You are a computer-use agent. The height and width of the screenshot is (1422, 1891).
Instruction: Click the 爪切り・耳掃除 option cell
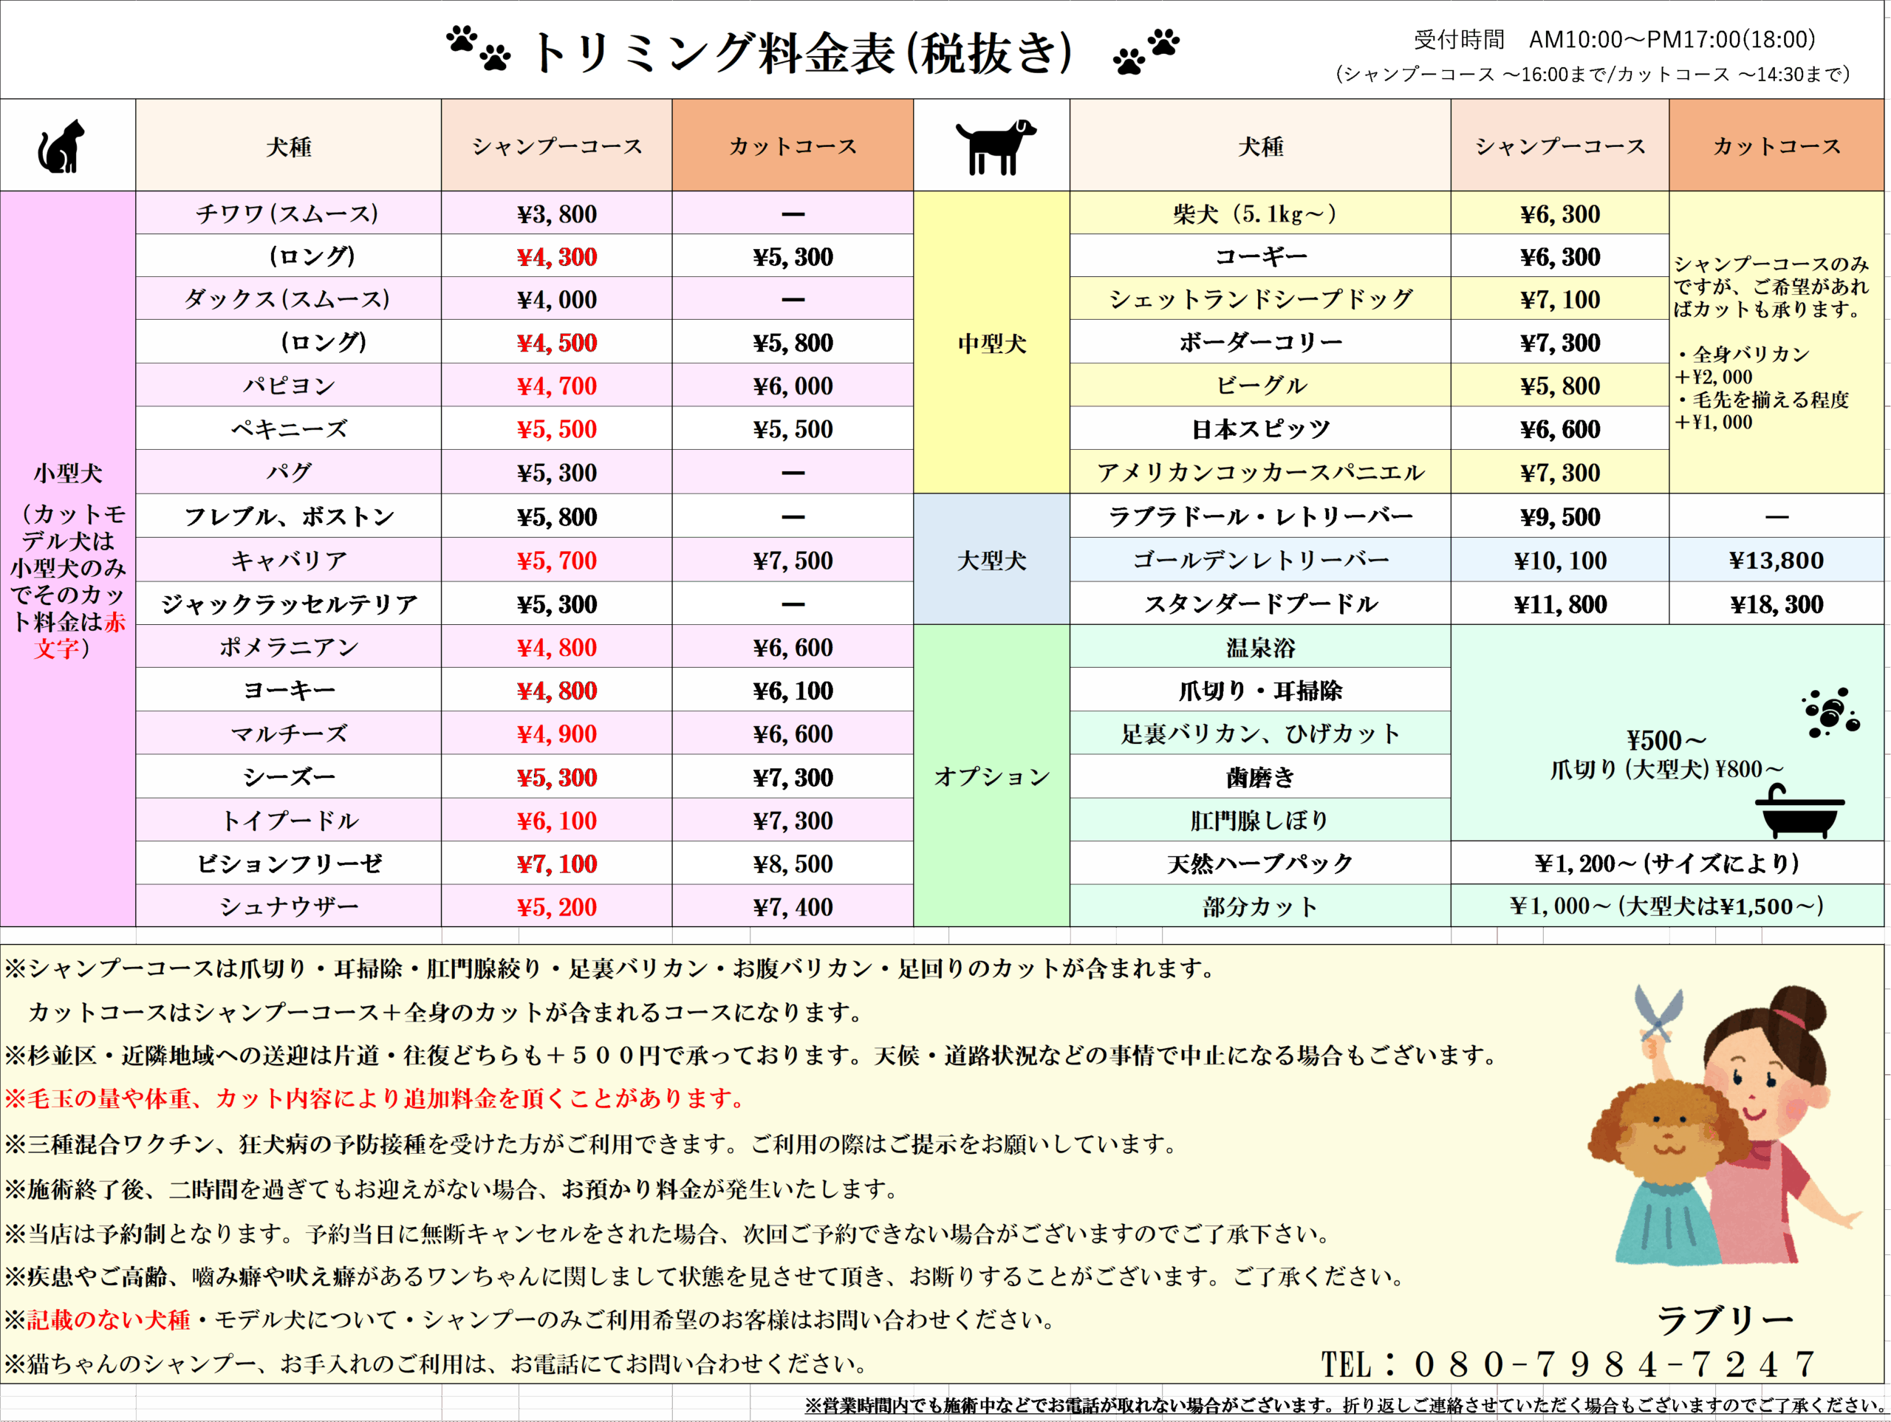[1260, 690]
